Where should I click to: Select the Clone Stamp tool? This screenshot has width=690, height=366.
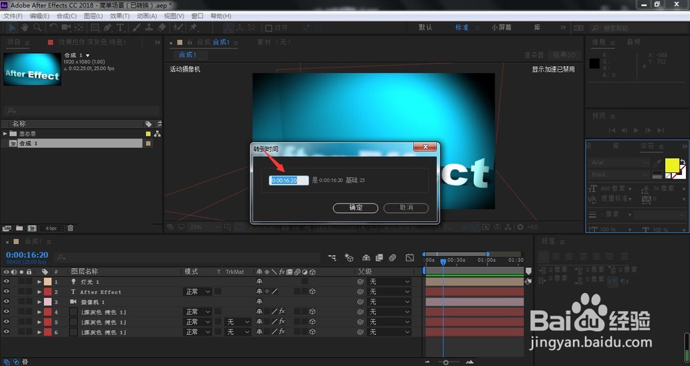(x=149, y=28)
